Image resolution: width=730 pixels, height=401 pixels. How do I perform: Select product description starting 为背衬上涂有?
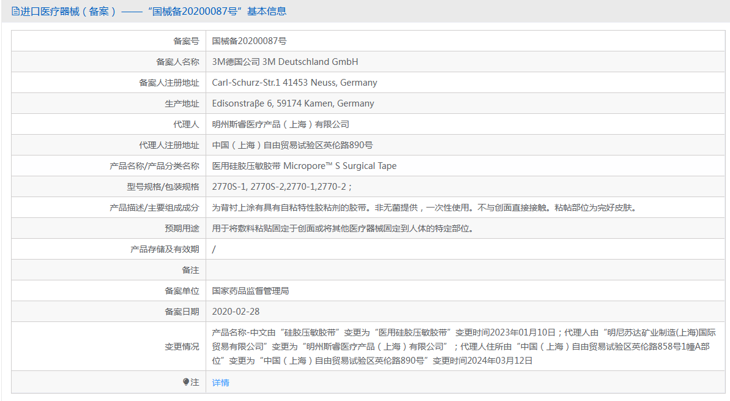(x=424, y=208)
